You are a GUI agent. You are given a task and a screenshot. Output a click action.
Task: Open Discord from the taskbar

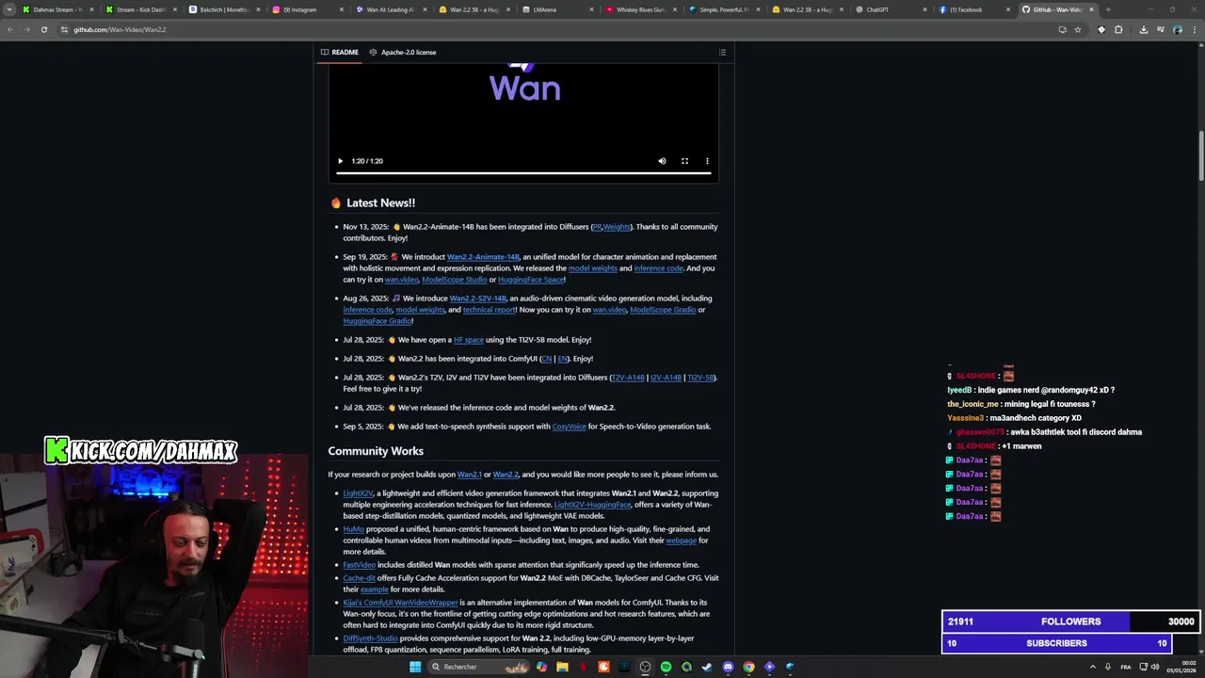(728, 667)
